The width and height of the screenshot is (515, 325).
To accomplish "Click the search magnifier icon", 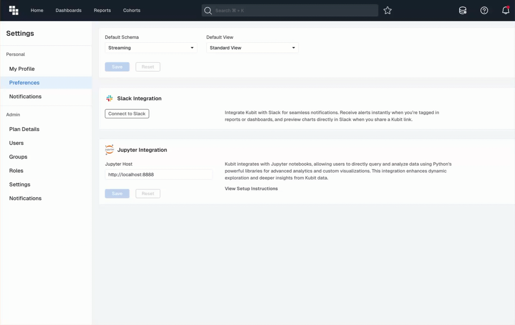I will point(208,10).
